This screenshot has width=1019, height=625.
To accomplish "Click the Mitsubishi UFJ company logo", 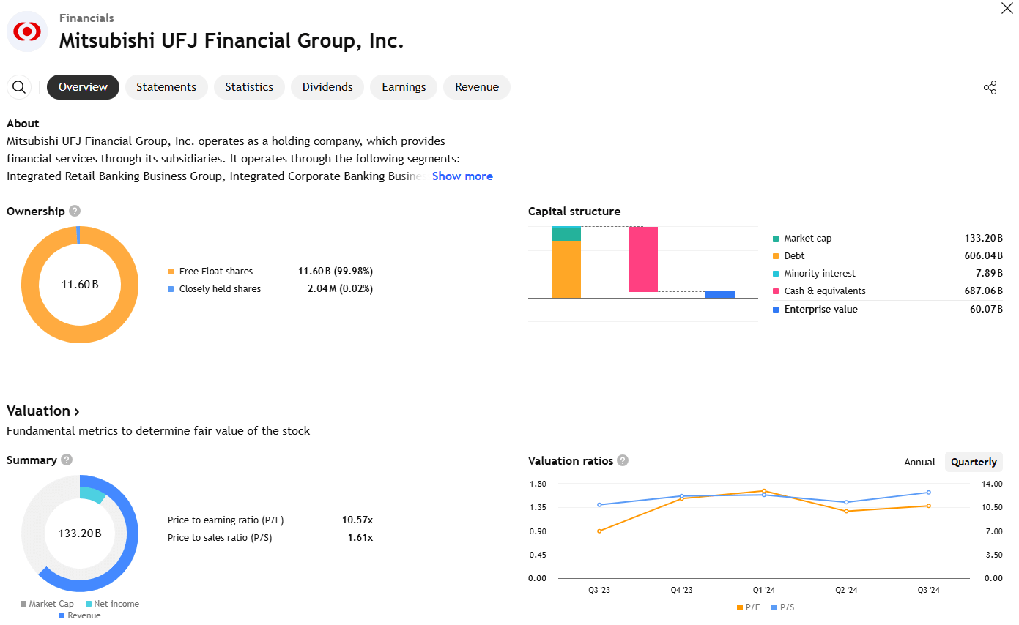I will tap(27, 31).
